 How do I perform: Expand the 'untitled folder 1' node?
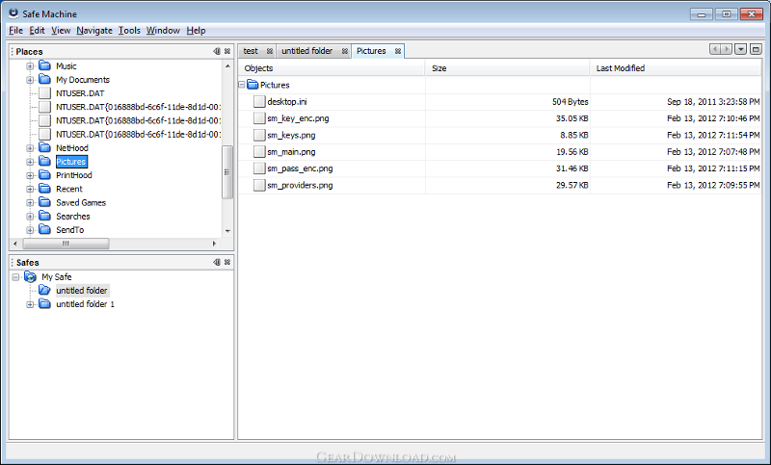[x=30, y=304]
